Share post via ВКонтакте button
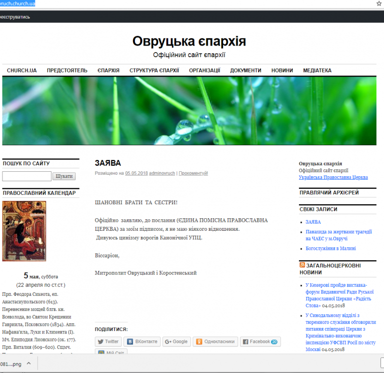Viewport: 384px width, 373px height. click(x=142, y=341)
